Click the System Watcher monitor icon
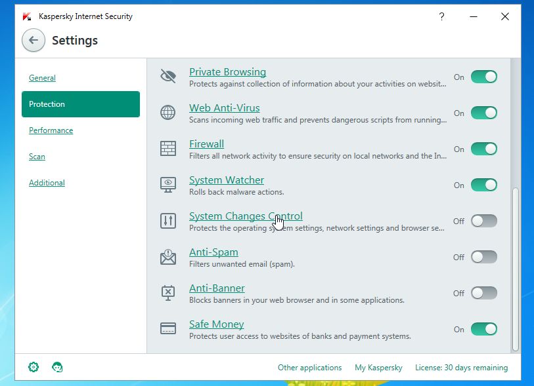This screenshot has width=534, height=386. tap(168, 185)
